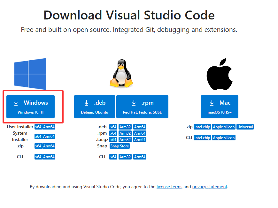Download the .rpm package for Red Hat, Fedora, SUSE
Image resolution: width=278 pixels, height=208 pixels.
[142, 107]
